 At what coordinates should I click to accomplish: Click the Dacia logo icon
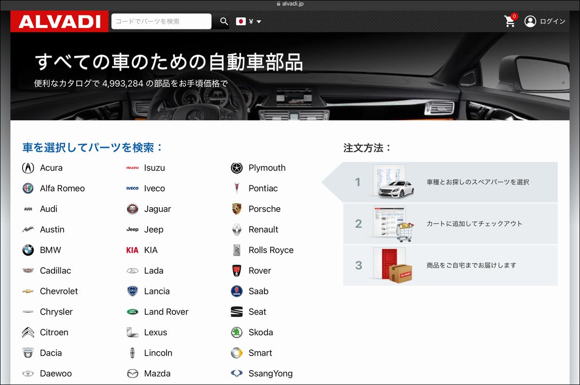(x=28, y=353)
